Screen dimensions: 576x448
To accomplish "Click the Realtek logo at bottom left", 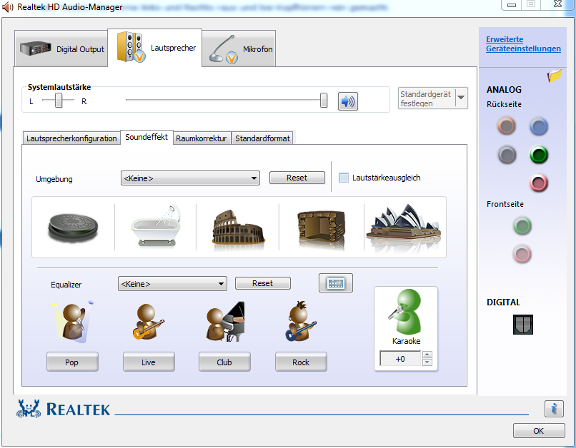I will click(x=63, y=409).
